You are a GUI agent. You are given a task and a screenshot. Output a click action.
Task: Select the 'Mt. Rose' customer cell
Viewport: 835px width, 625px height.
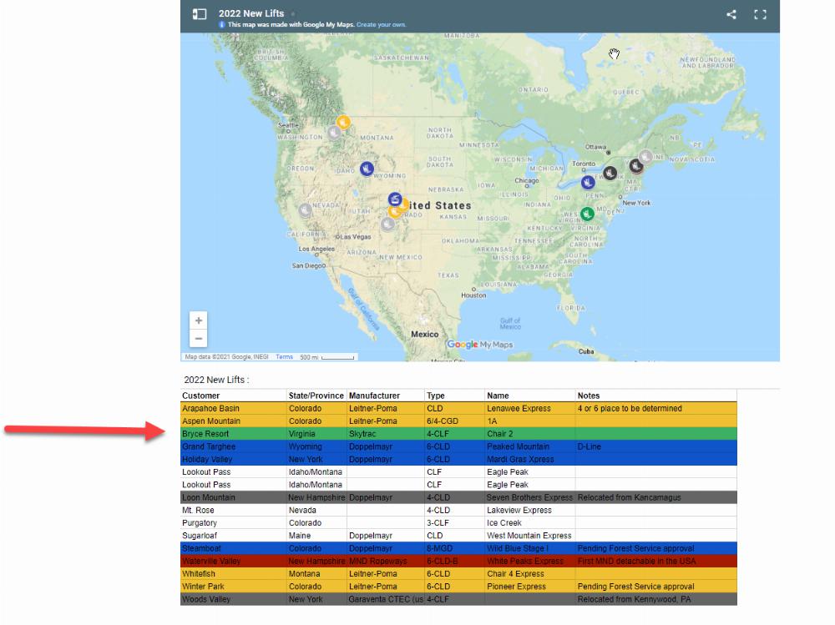click(x=234, y=510)
